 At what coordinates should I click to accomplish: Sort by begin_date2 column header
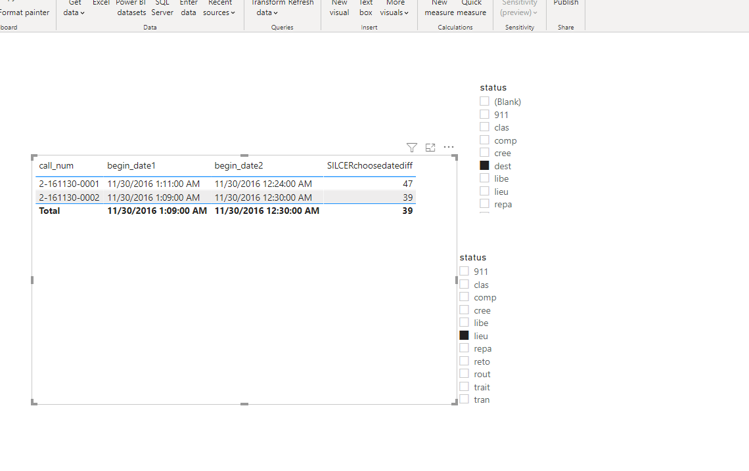[239, 166]
